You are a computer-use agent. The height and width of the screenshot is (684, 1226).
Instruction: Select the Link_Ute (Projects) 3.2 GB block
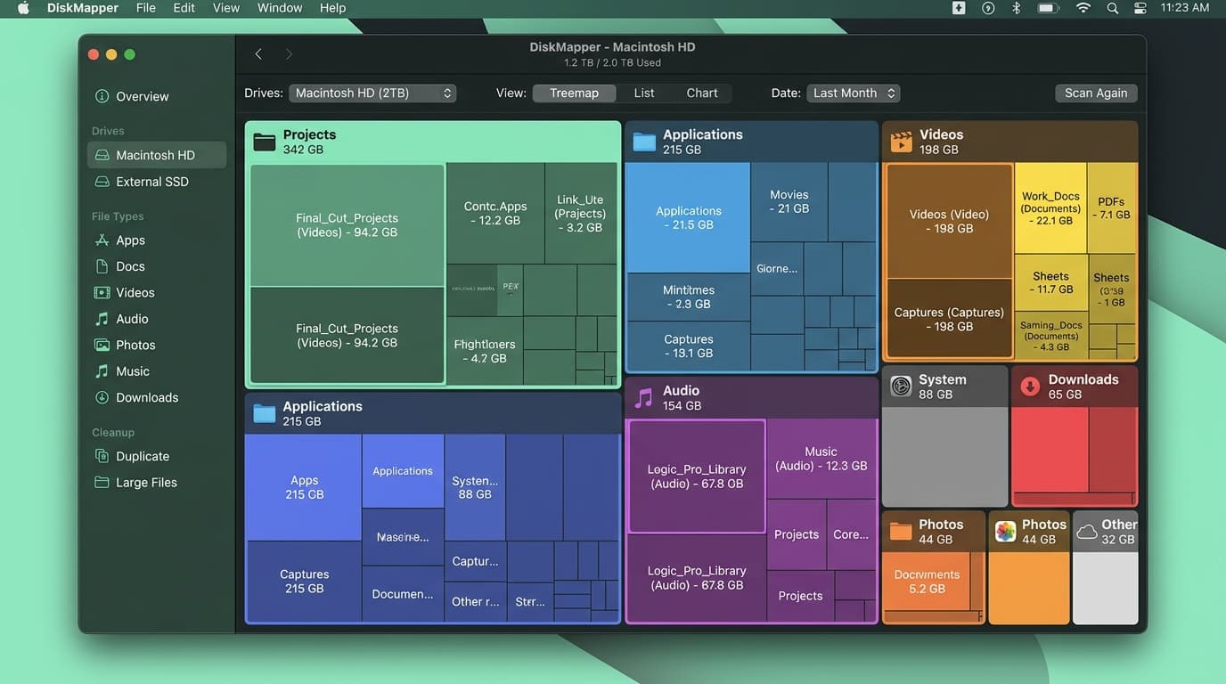580,214
